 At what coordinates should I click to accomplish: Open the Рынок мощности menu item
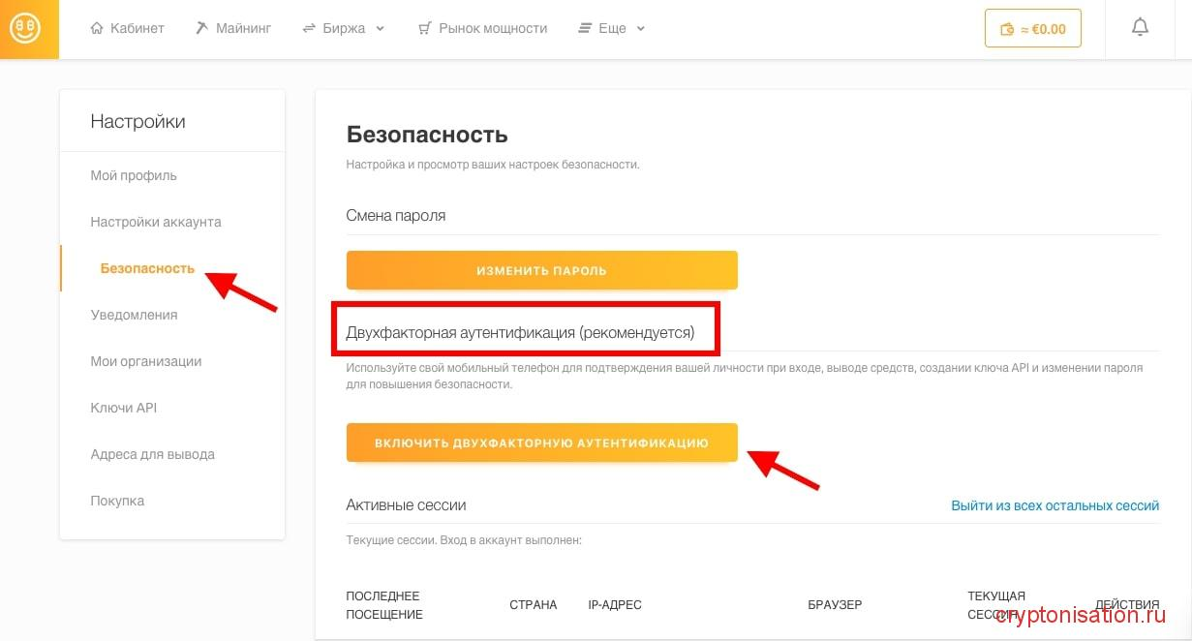pos(493,28)
